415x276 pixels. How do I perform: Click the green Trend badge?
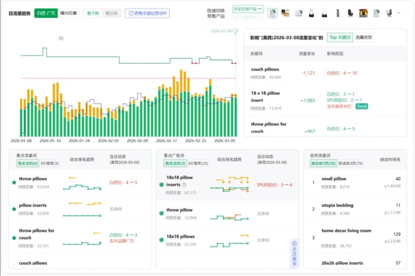(362, 107)
